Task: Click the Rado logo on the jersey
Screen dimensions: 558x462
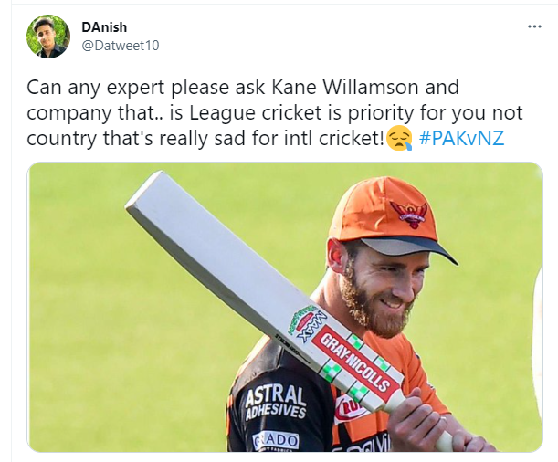Action: click(x=276, y=441)
